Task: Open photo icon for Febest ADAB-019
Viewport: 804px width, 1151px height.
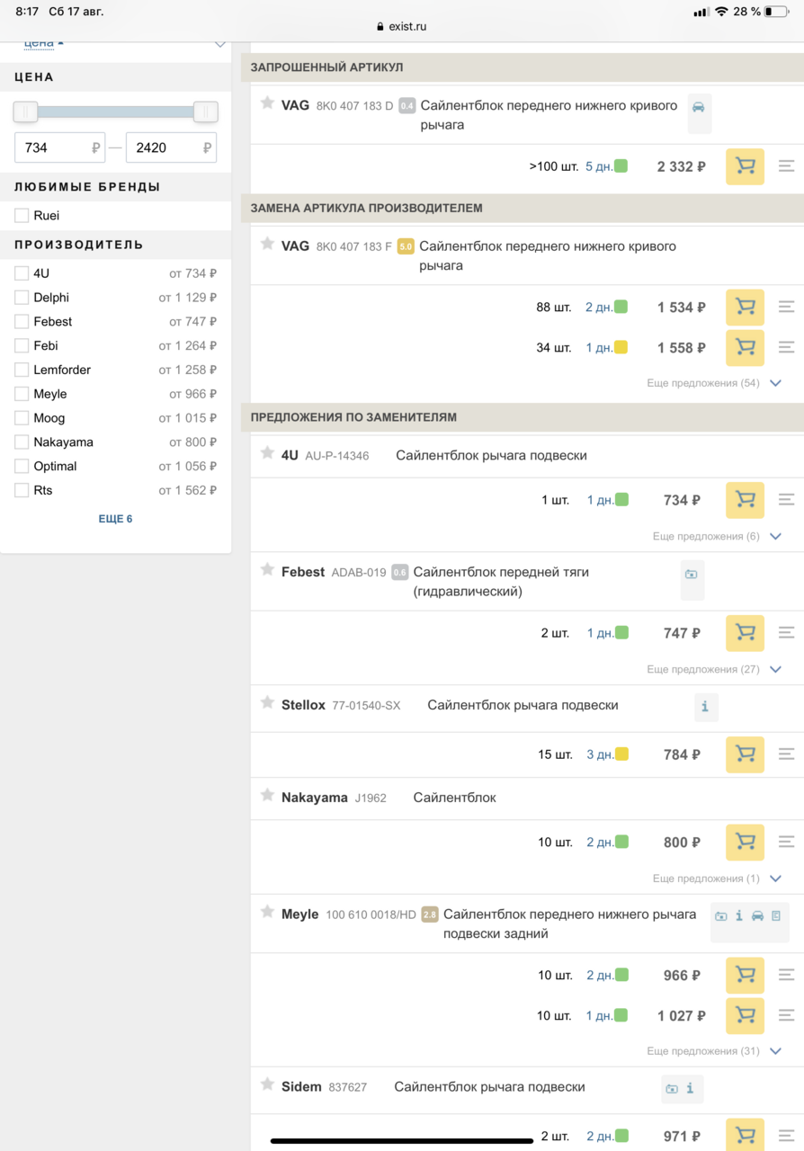Action: 692,574
